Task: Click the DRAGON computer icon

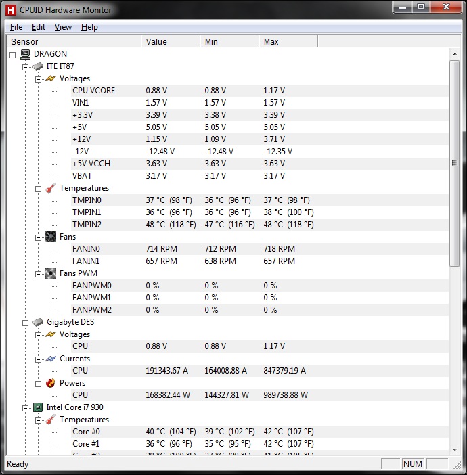Action: 26,54
